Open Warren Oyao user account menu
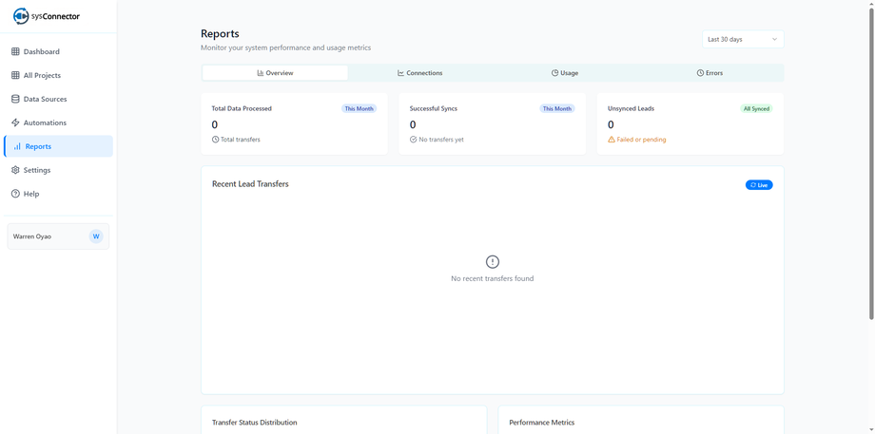The width and height of the screenshot is (875, 434). [x=58, y=236]
